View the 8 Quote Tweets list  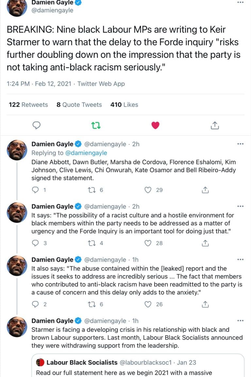79,105
